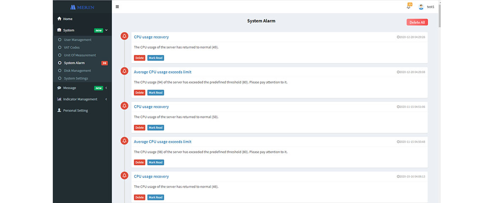Screen dimensions: 494x203
Task: Expand the Message menu section
Action: pyautogui.click(x=106, y=88)
